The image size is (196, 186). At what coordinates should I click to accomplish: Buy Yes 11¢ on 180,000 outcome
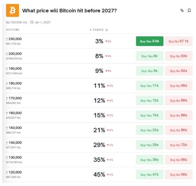[x=150, y=86]
